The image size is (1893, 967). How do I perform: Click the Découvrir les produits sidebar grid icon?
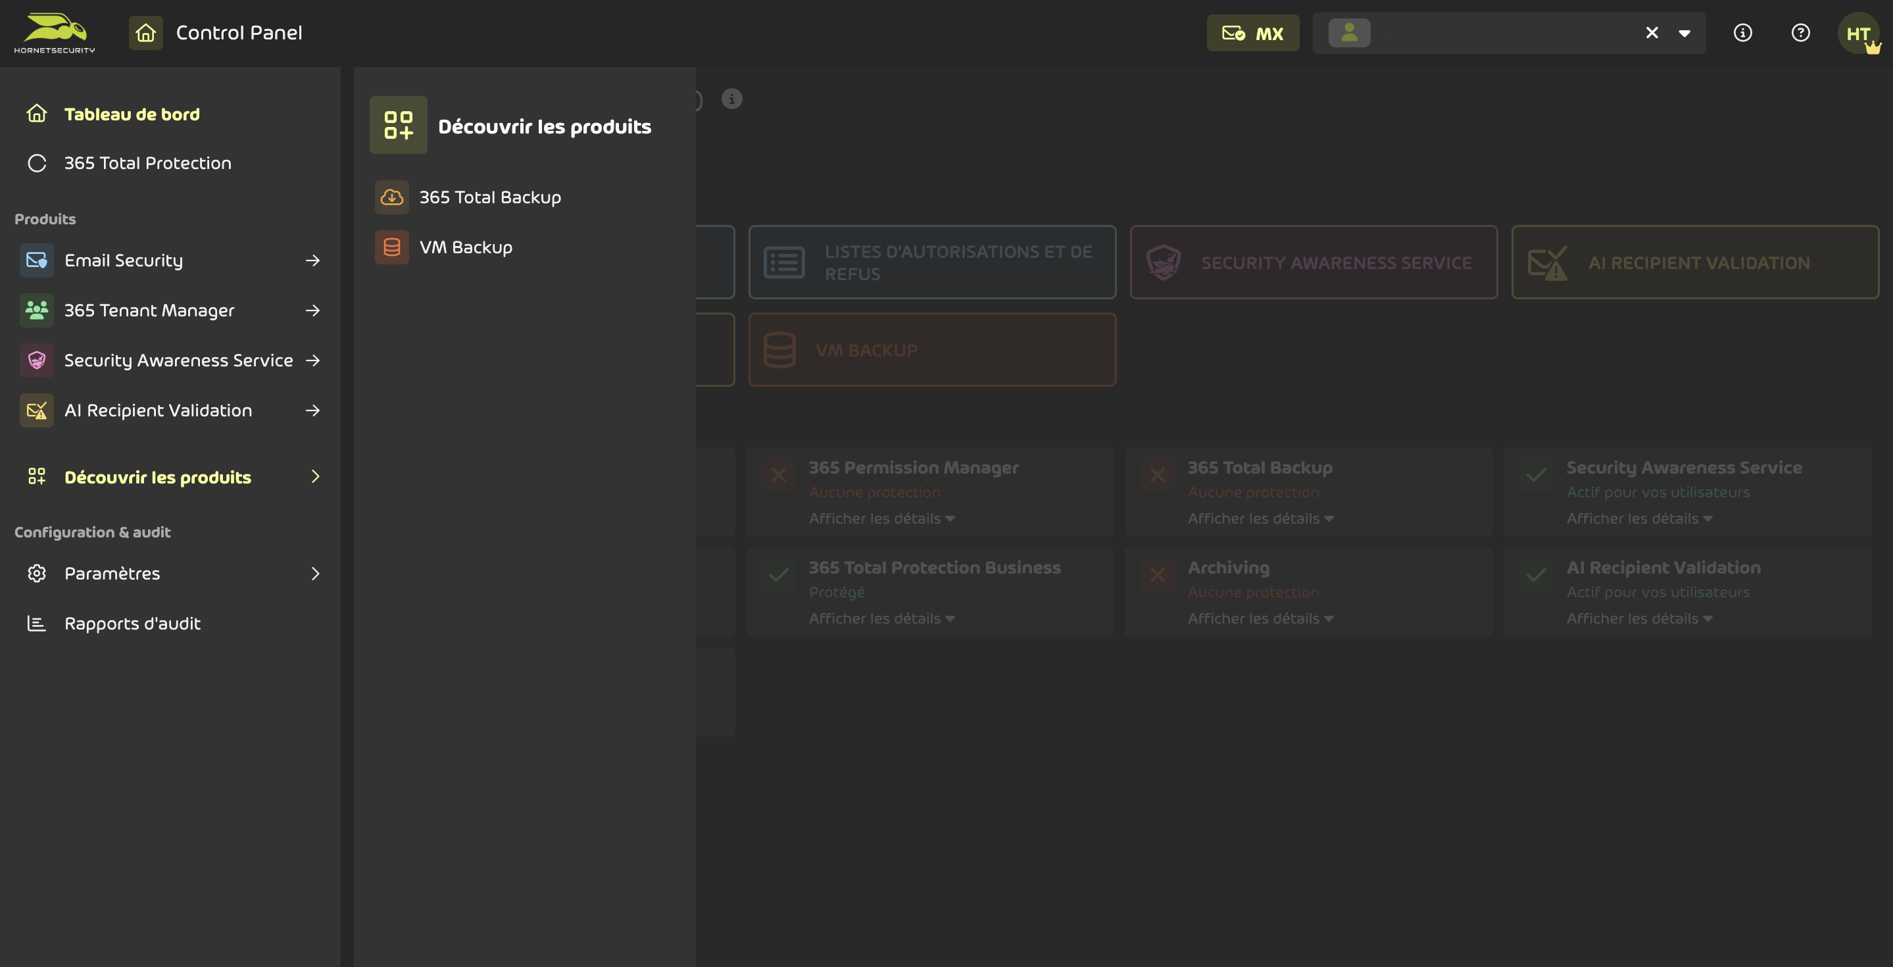point(37,477)
